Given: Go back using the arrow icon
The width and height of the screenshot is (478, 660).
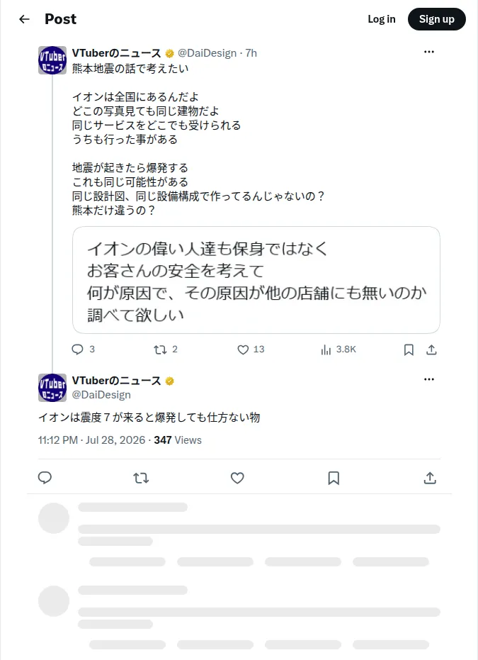Looking at the screenshot, I should [24, 19].
